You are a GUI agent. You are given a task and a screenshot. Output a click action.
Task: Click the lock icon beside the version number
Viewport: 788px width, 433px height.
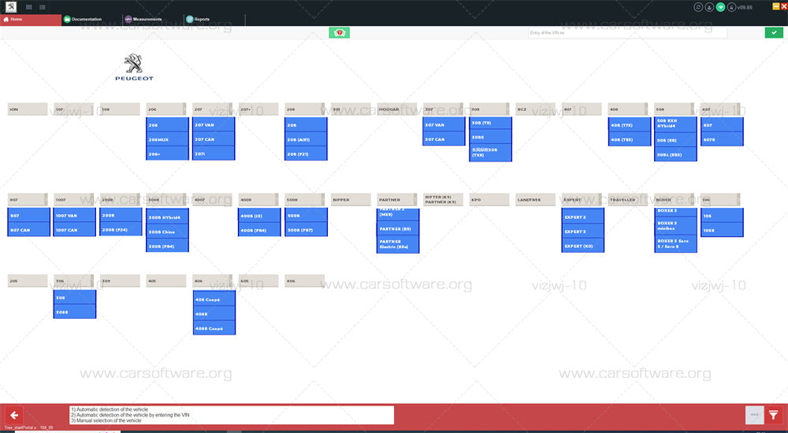point(732,7)
